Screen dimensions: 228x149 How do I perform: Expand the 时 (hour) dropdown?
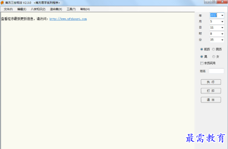[x=222, y=34]
